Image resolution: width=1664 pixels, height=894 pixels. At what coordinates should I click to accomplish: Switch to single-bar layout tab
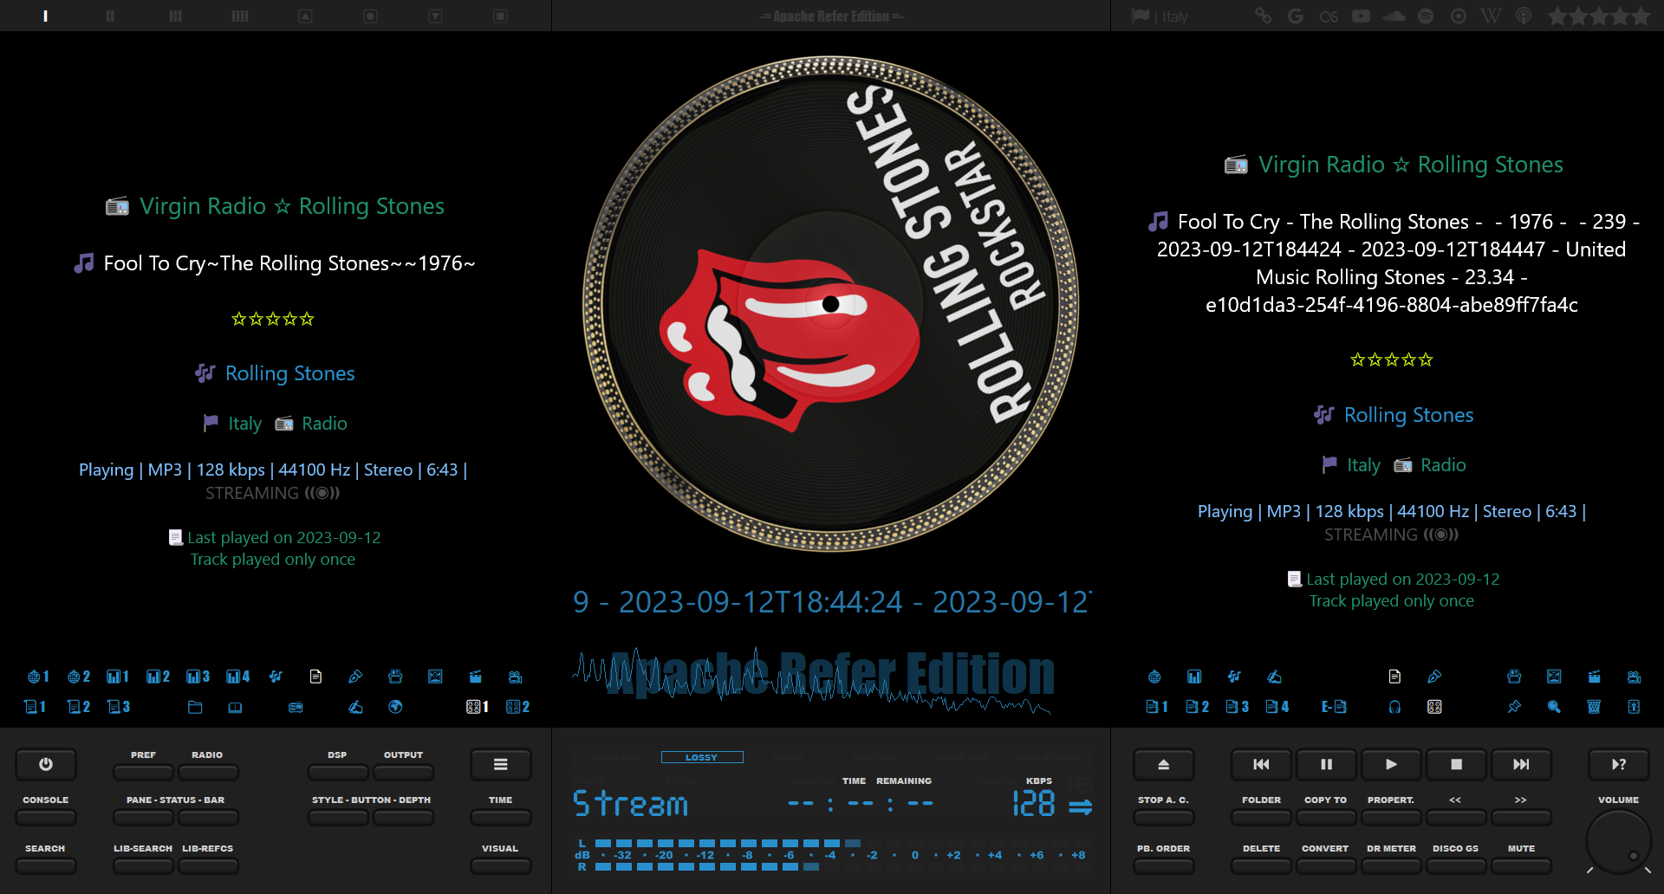click(x=45, y=16)
